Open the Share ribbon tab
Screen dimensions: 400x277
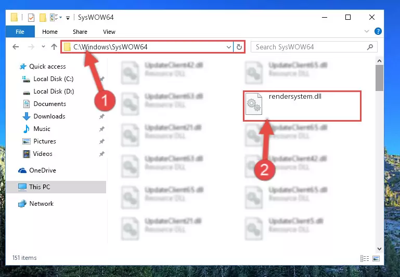pyautogui.click(x=80, y=32)
